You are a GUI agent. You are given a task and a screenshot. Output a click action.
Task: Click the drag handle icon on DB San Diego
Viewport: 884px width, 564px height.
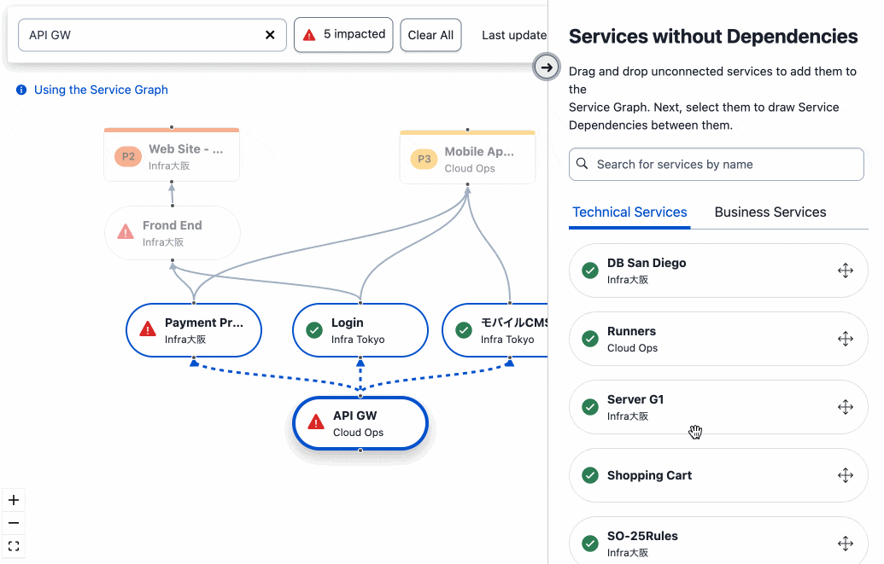[845, 270]
